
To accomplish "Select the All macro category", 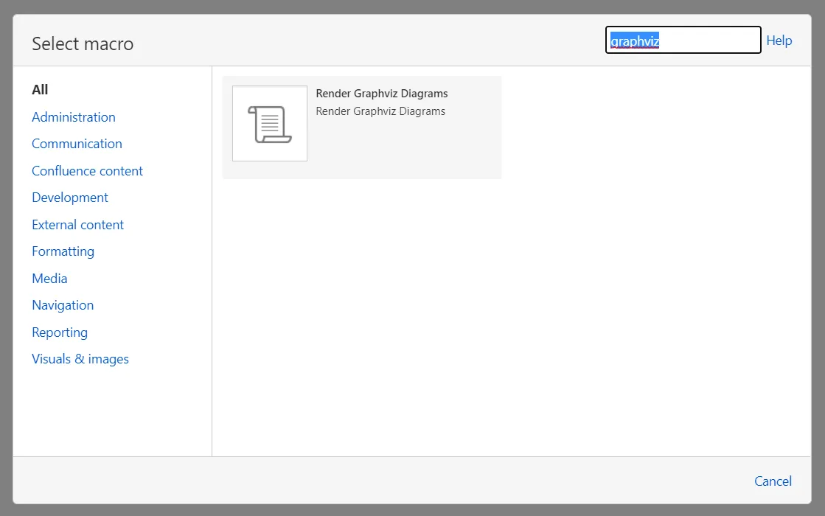I will (40, 90).
